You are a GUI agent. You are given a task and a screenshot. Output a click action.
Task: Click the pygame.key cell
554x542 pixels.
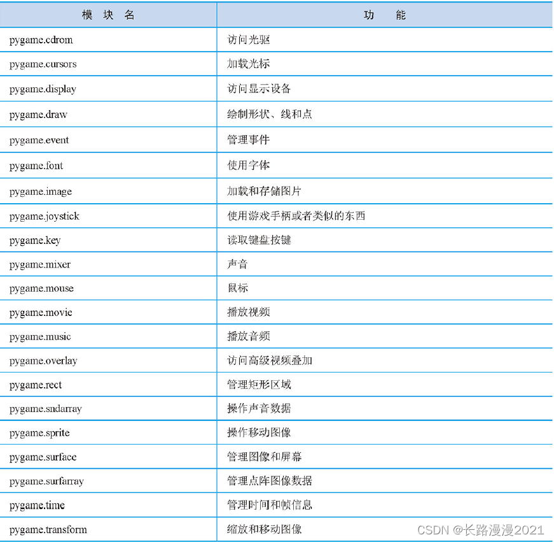click(x=35, y=241)
